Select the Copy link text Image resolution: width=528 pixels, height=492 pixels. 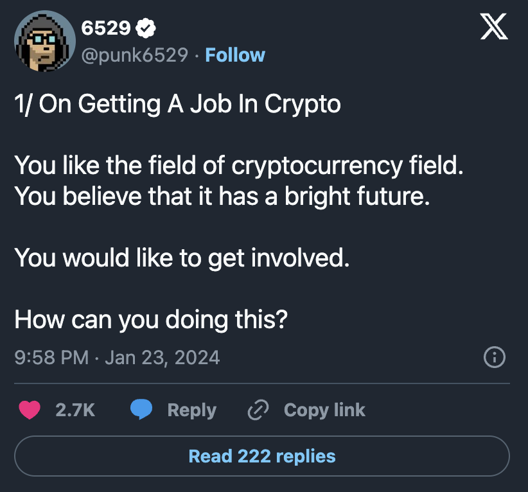(324, 410)
